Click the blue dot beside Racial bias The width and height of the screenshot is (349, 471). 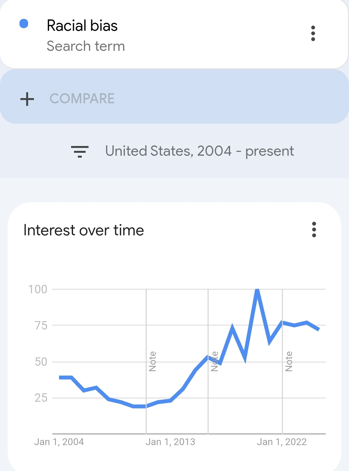click(24, 24)
